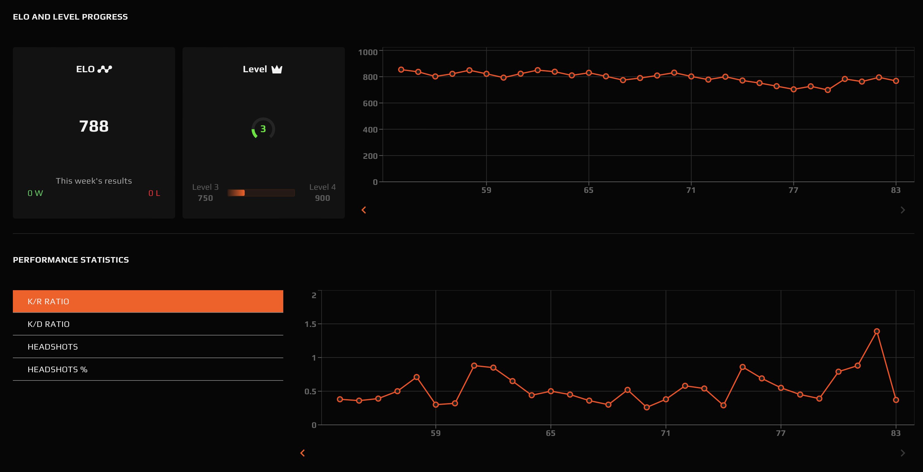Click the crown icon beside Level
This screenshot has height=472, width=923.
tap(277, 69)
